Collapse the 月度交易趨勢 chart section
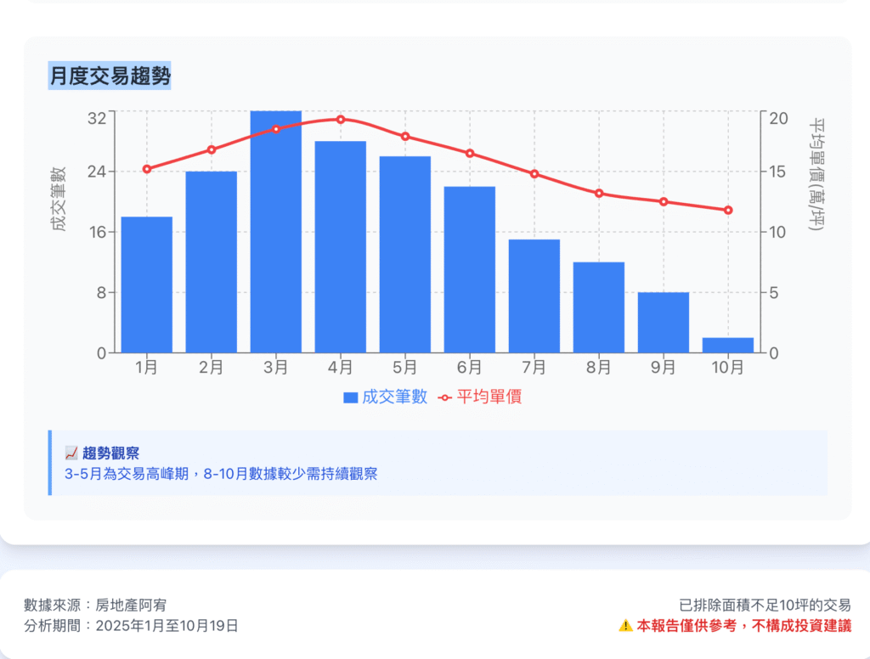The height and width of the screenshot is (659, 870). [x=110, y=74]
